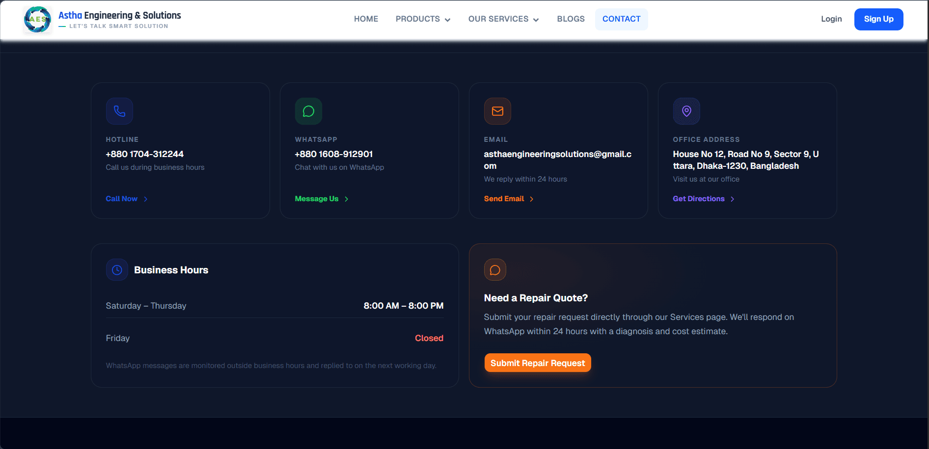Viewport: 929px width, 449px height.
Task: Click the phone icon in Hotline card
Action: pyautogui.click(x=119, y=111)
